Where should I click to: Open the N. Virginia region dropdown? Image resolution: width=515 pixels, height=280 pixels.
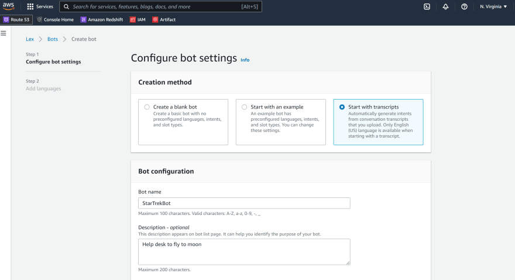coord(493,6)
